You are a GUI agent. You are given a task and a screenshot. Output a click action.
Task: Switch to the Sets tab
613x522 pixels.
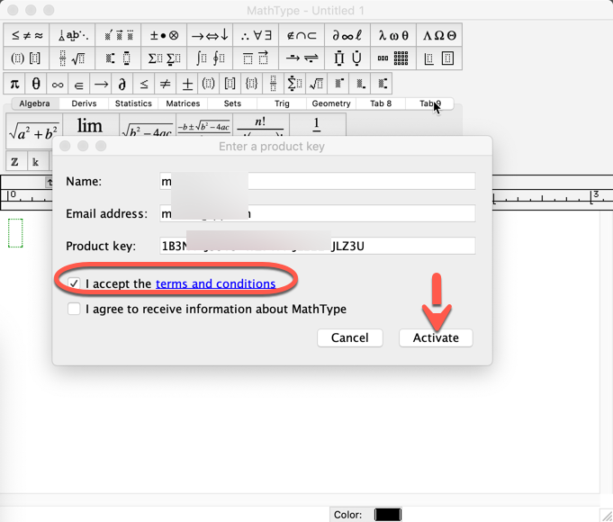pos(232,103)
